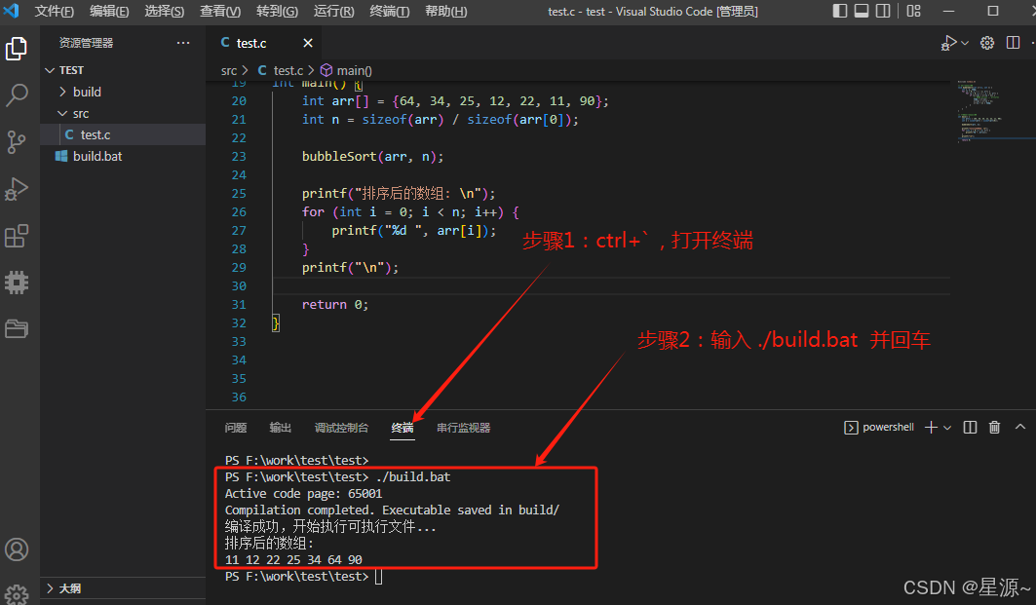This screenshot has width=1036, height=605.
Task: Open explorer panel more actions (...)
Action: 183,43
